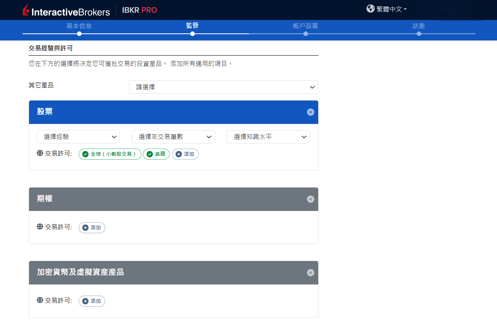Open the 其它產品 請選擇 dropdown
The width and height of the screenshot is (497, 327).
pyautogui.click(x=223, y=87)
